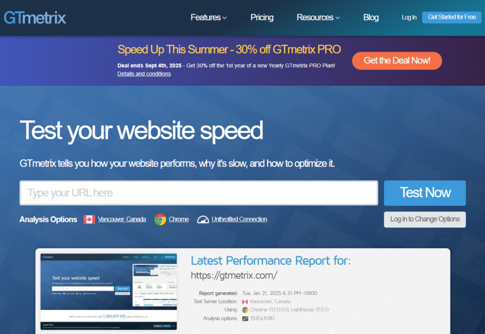Focus the Type your URL here field
The image size is (485, 334).
[x=199, y=193]
